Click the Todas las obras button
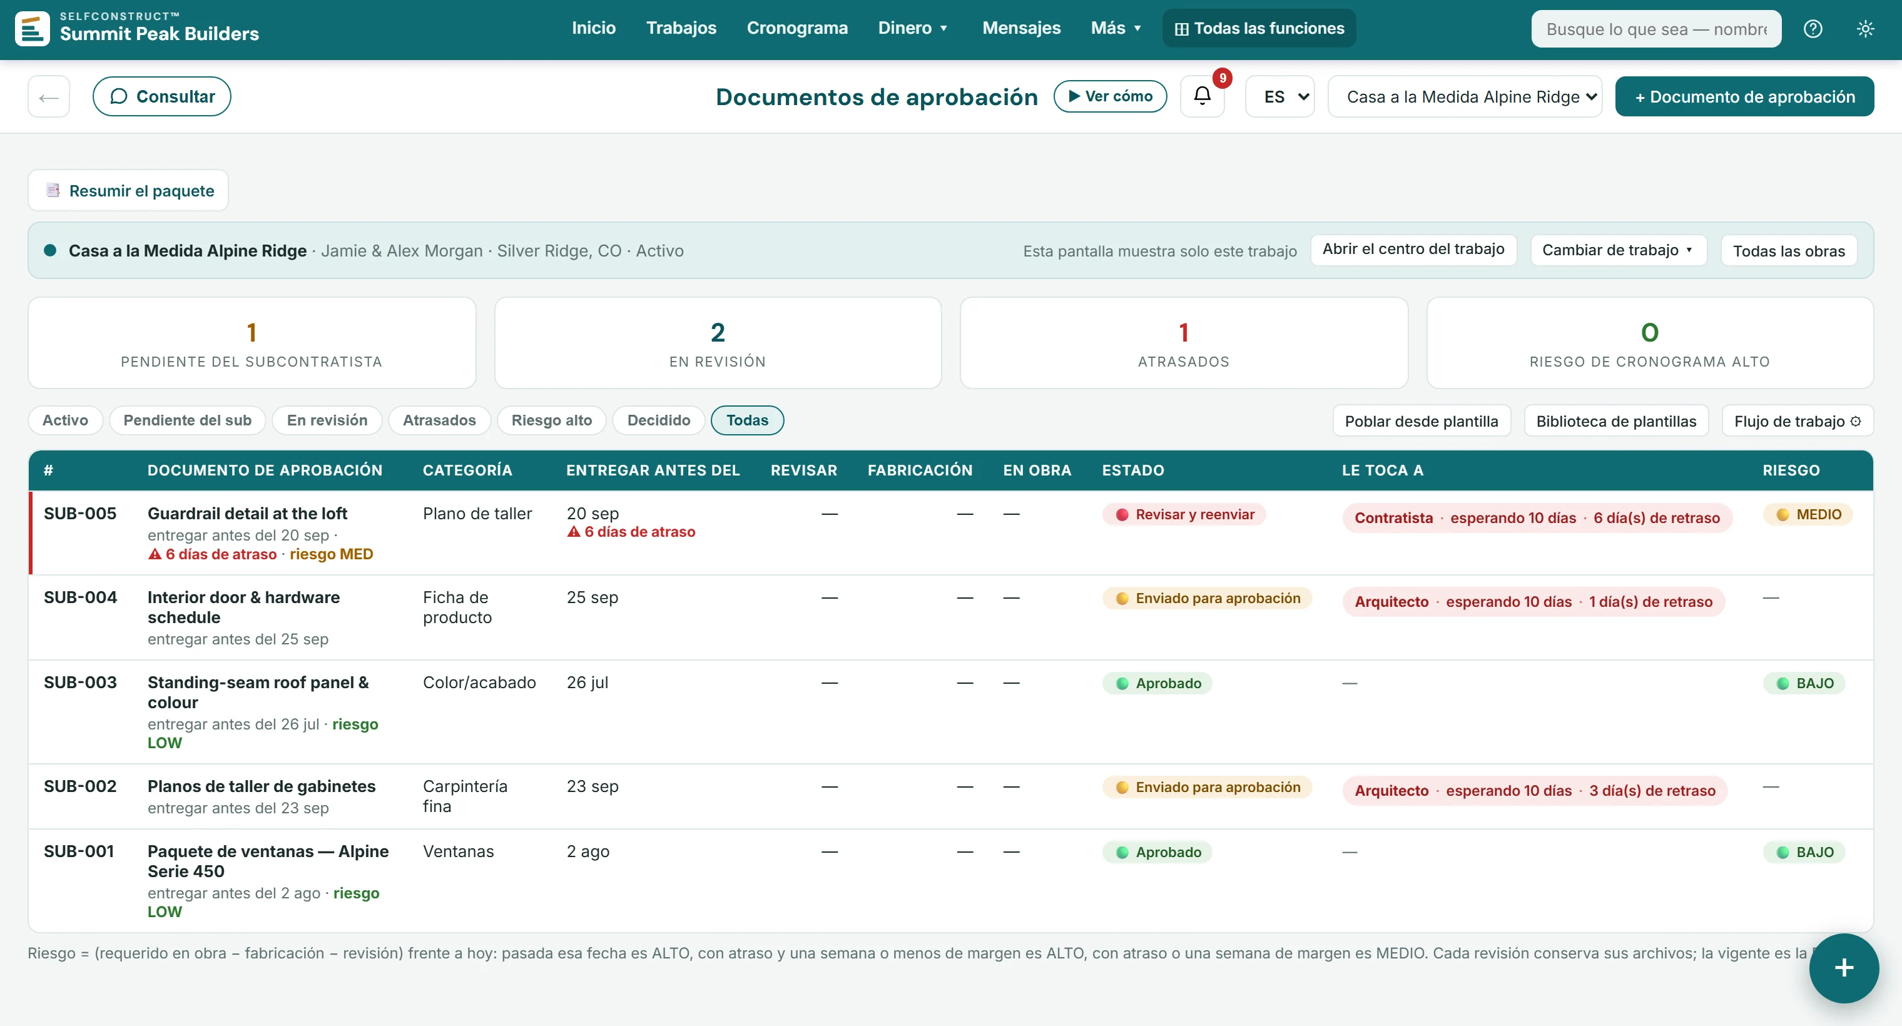The height and width of the screenshot is (1026, 1902). [1789, 250]
